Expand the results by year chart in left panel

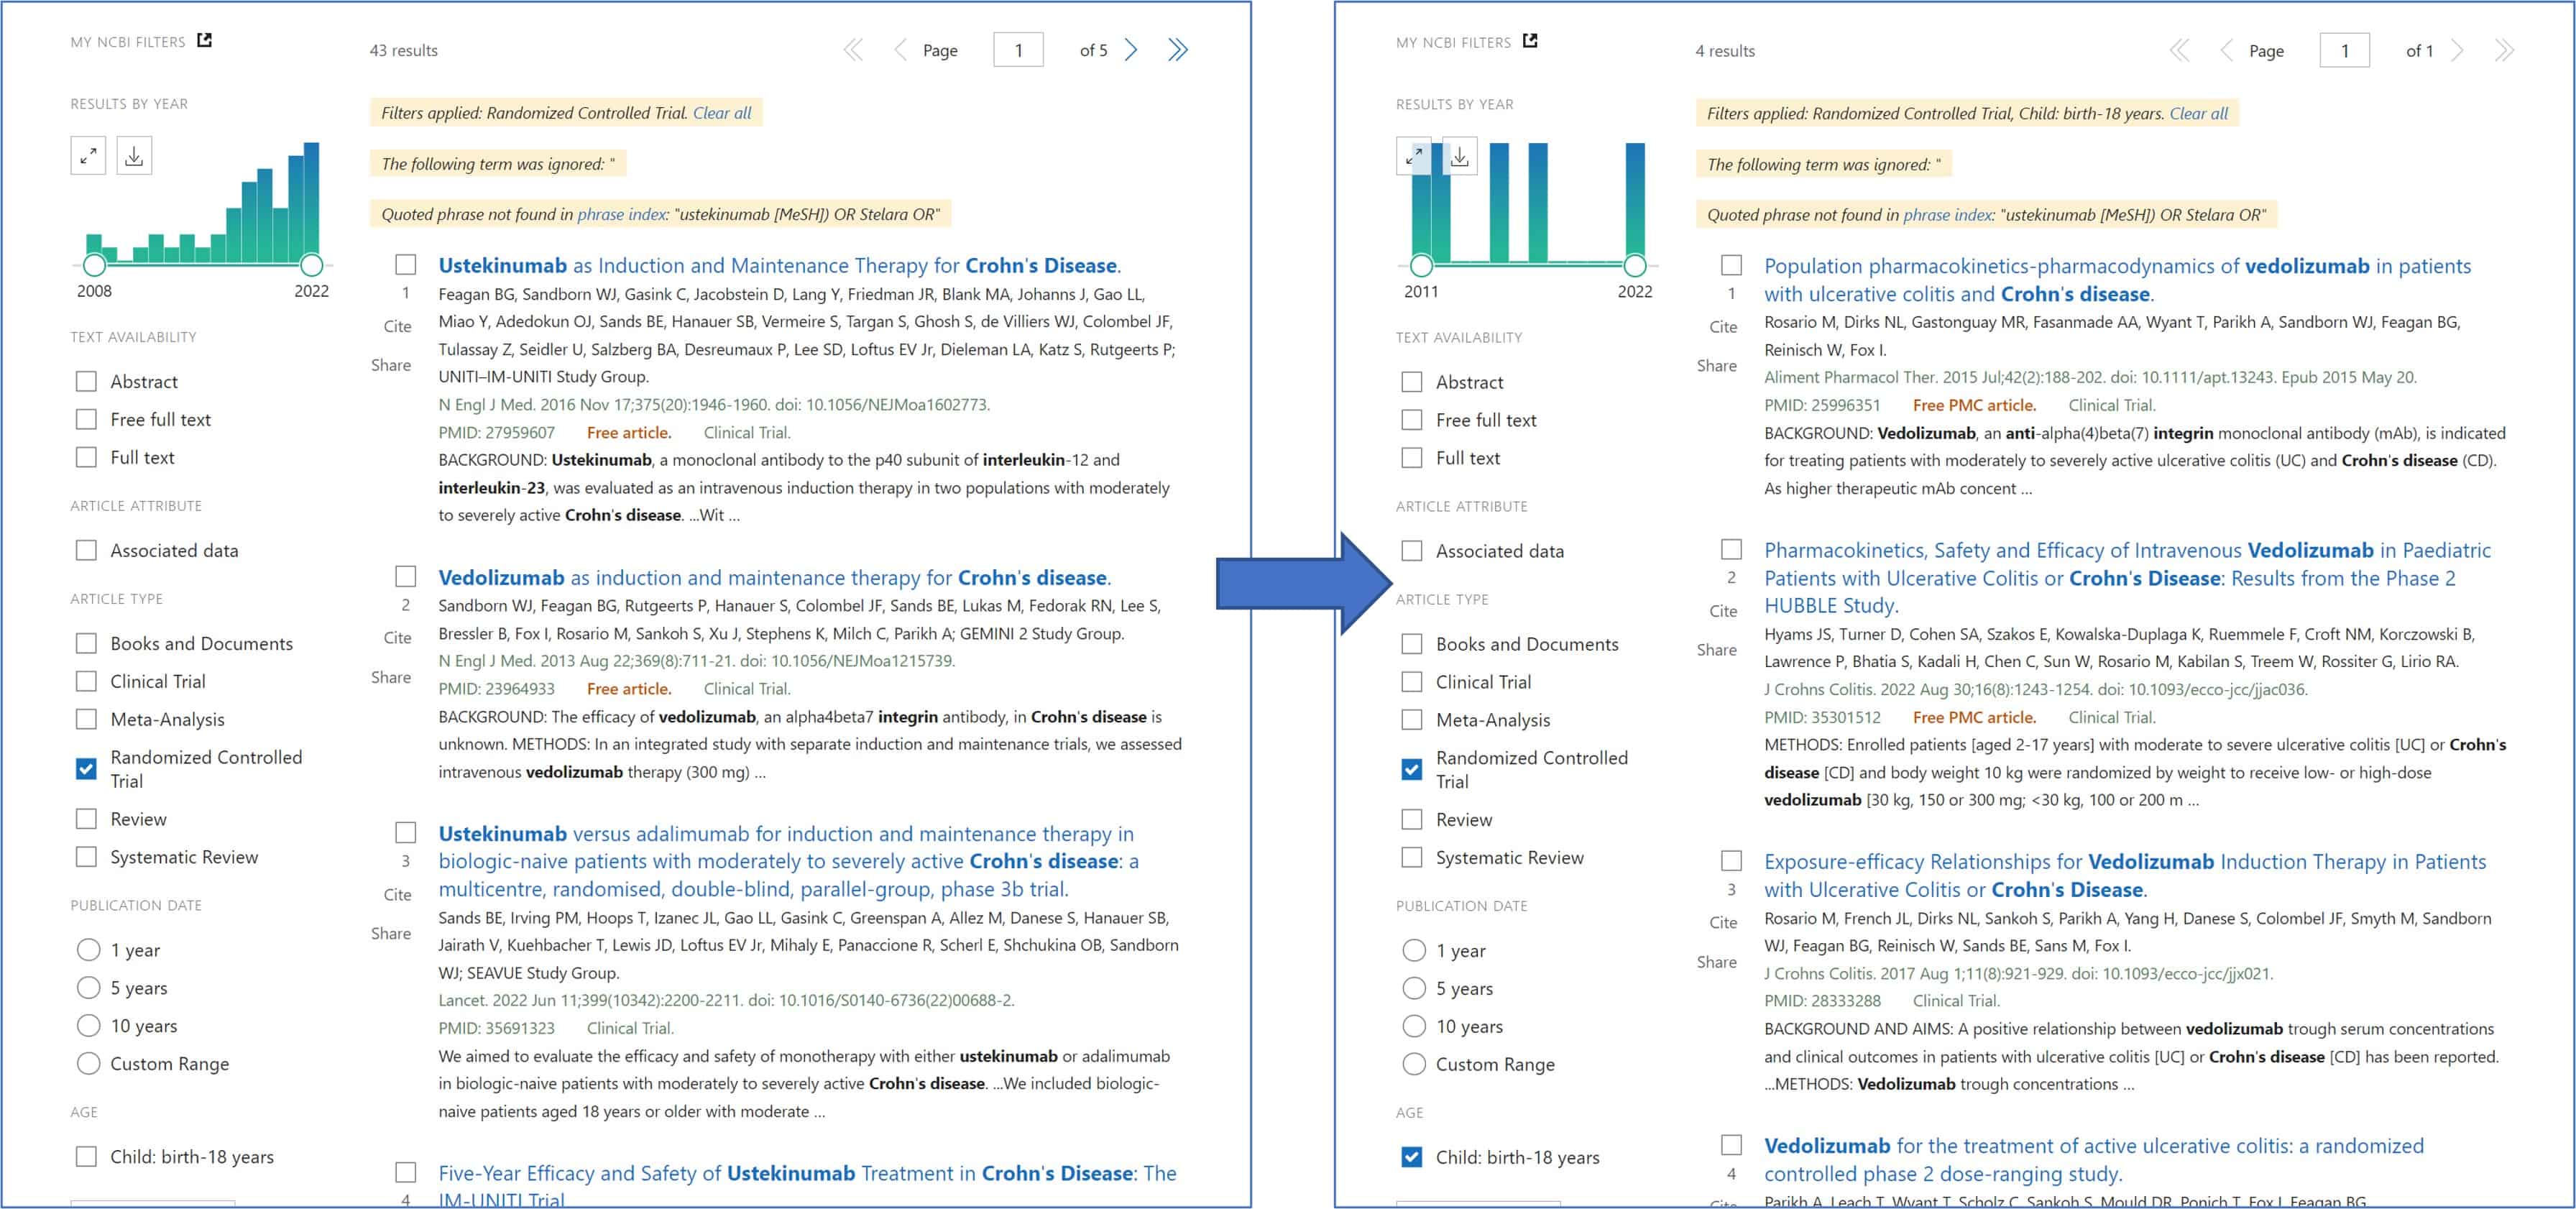[x=88, y=156]
